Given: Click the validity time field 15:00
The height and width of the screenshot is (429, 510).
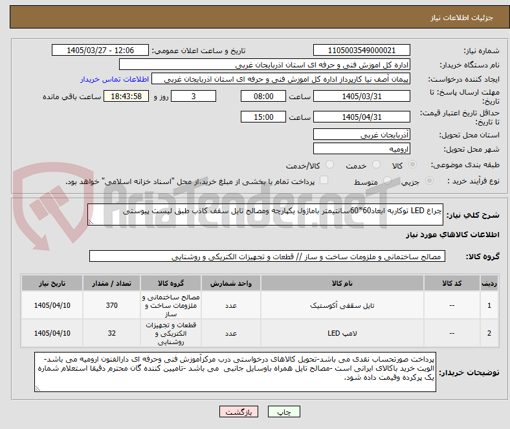Looking at the screenshot, I should 263,117.
